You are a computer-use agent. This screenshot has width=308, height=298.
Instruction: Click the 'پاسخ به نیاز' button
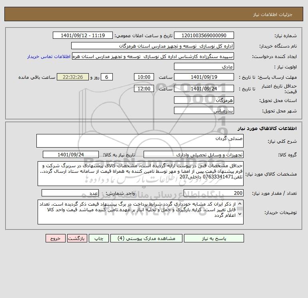214,238
